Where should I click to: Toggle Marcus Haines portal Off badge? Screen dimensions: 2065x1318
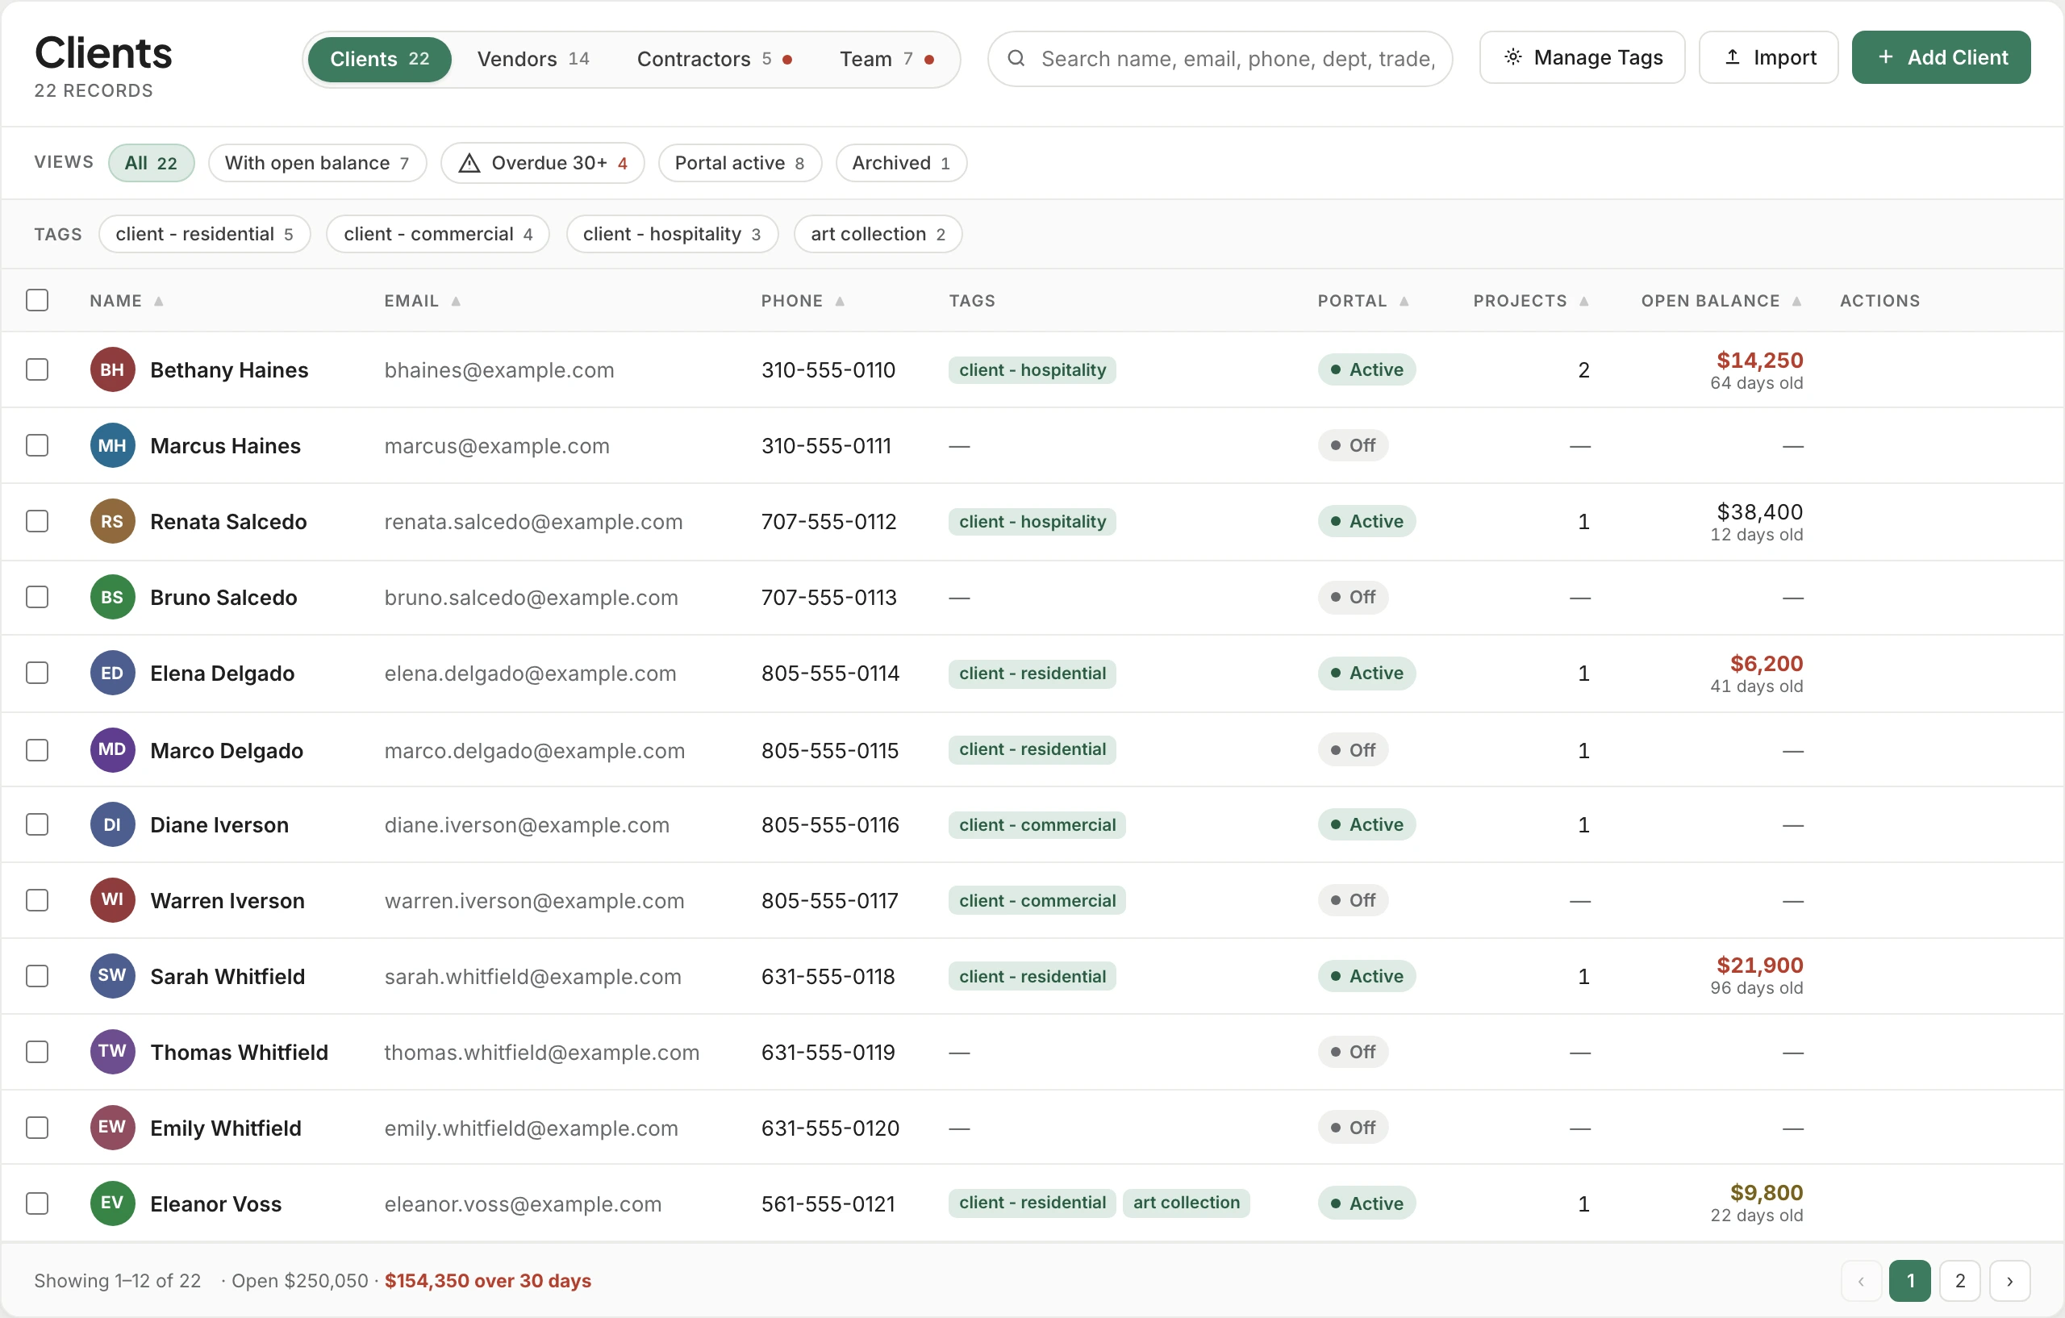(1354, 445)
